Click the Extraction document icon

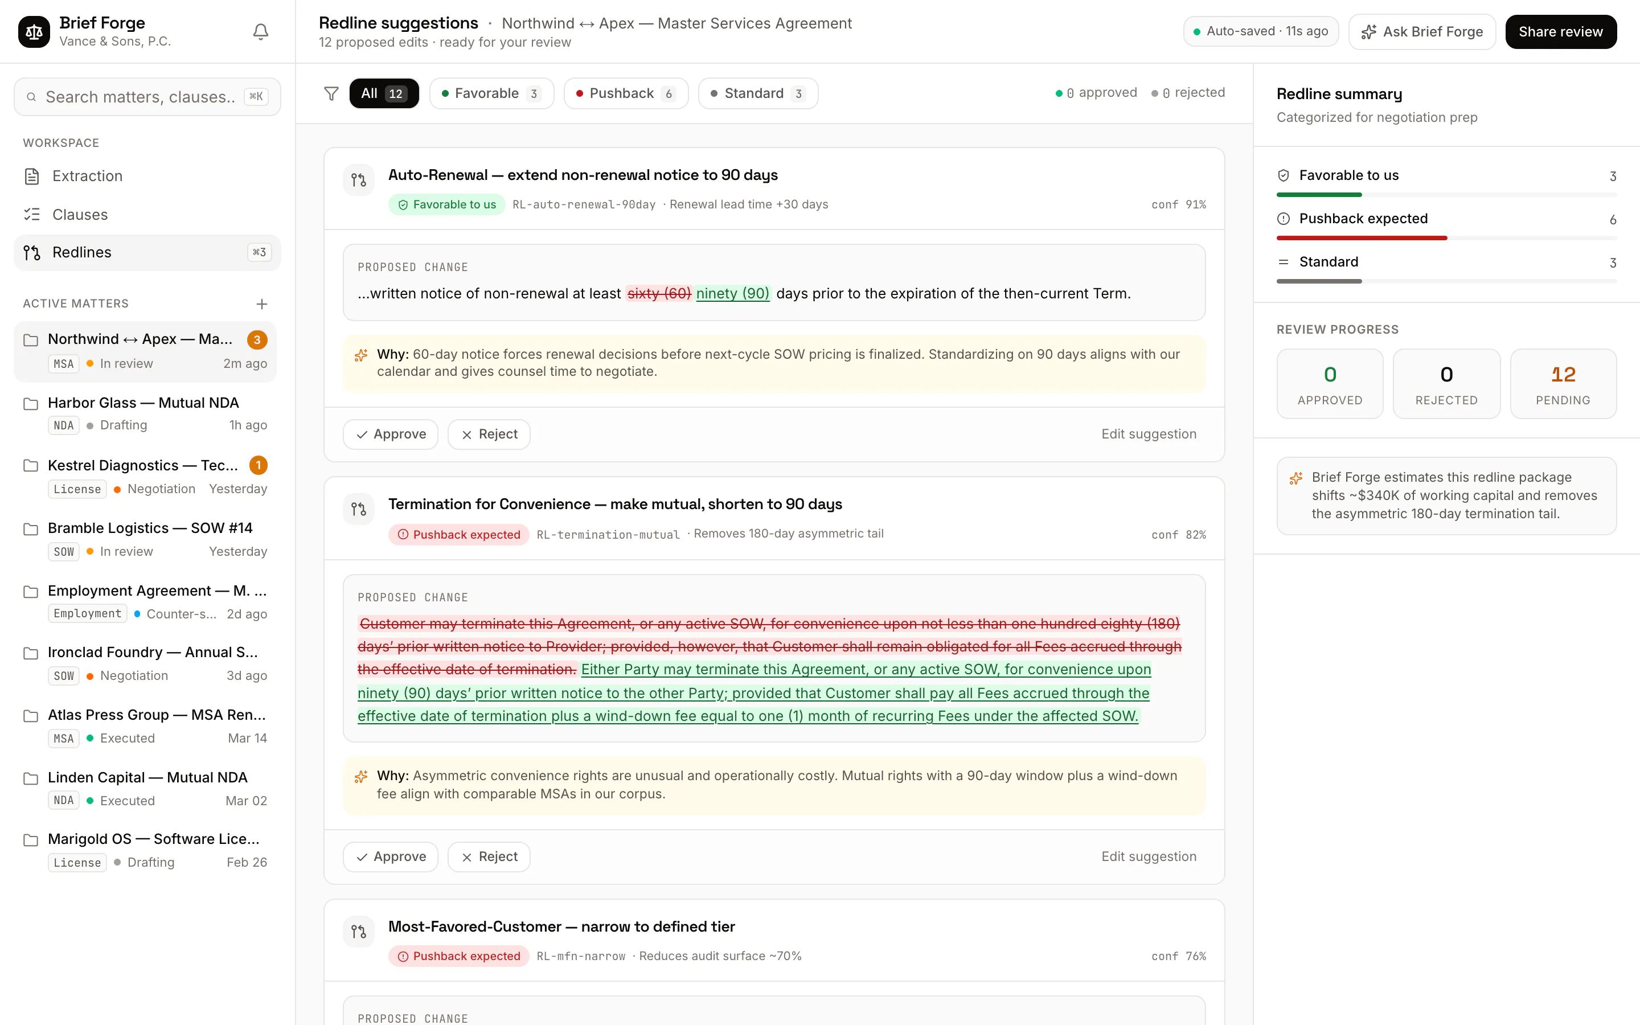(32, 177)
